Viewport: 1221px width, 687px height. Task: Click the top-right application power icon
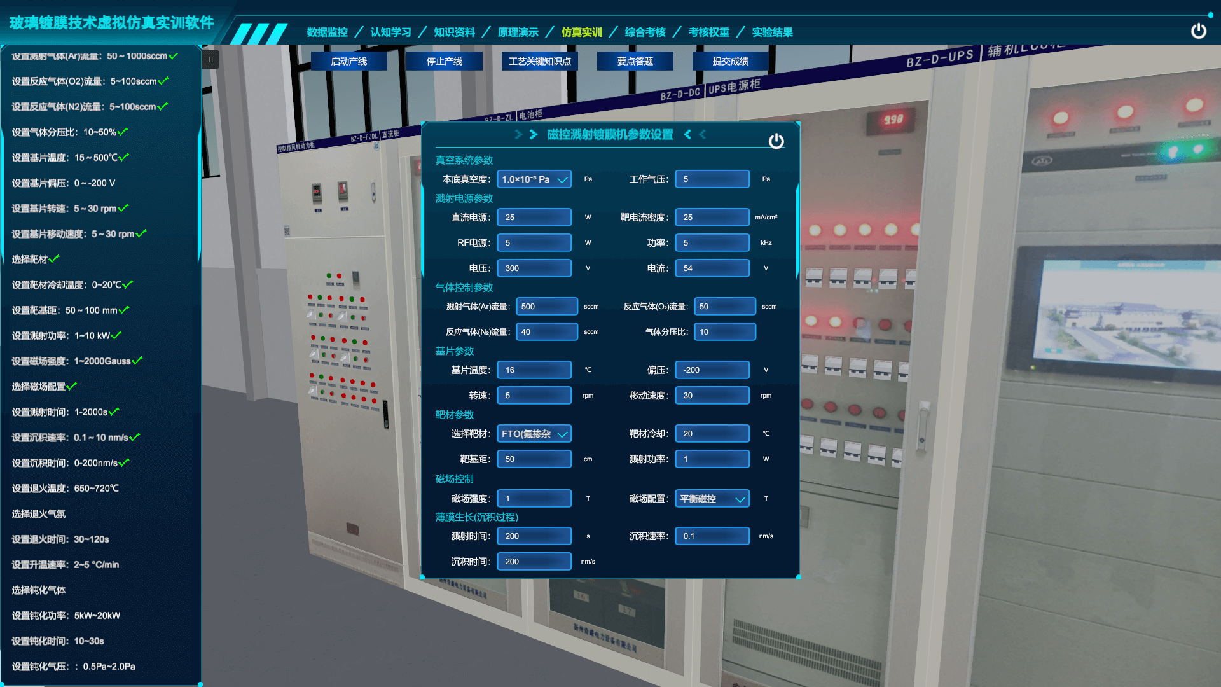1198,31
